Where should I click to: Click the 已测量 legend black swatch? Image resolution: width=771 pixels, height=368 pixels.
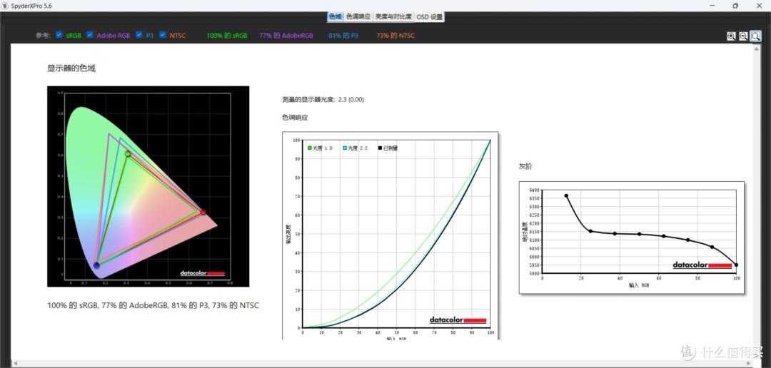point(380,148)
